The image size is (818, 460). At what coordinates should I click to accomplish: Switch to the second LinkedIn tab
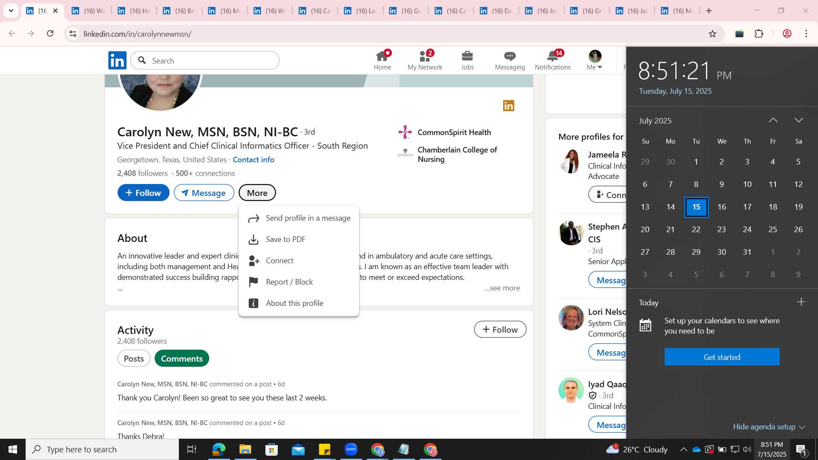click(x=88, y=11)
